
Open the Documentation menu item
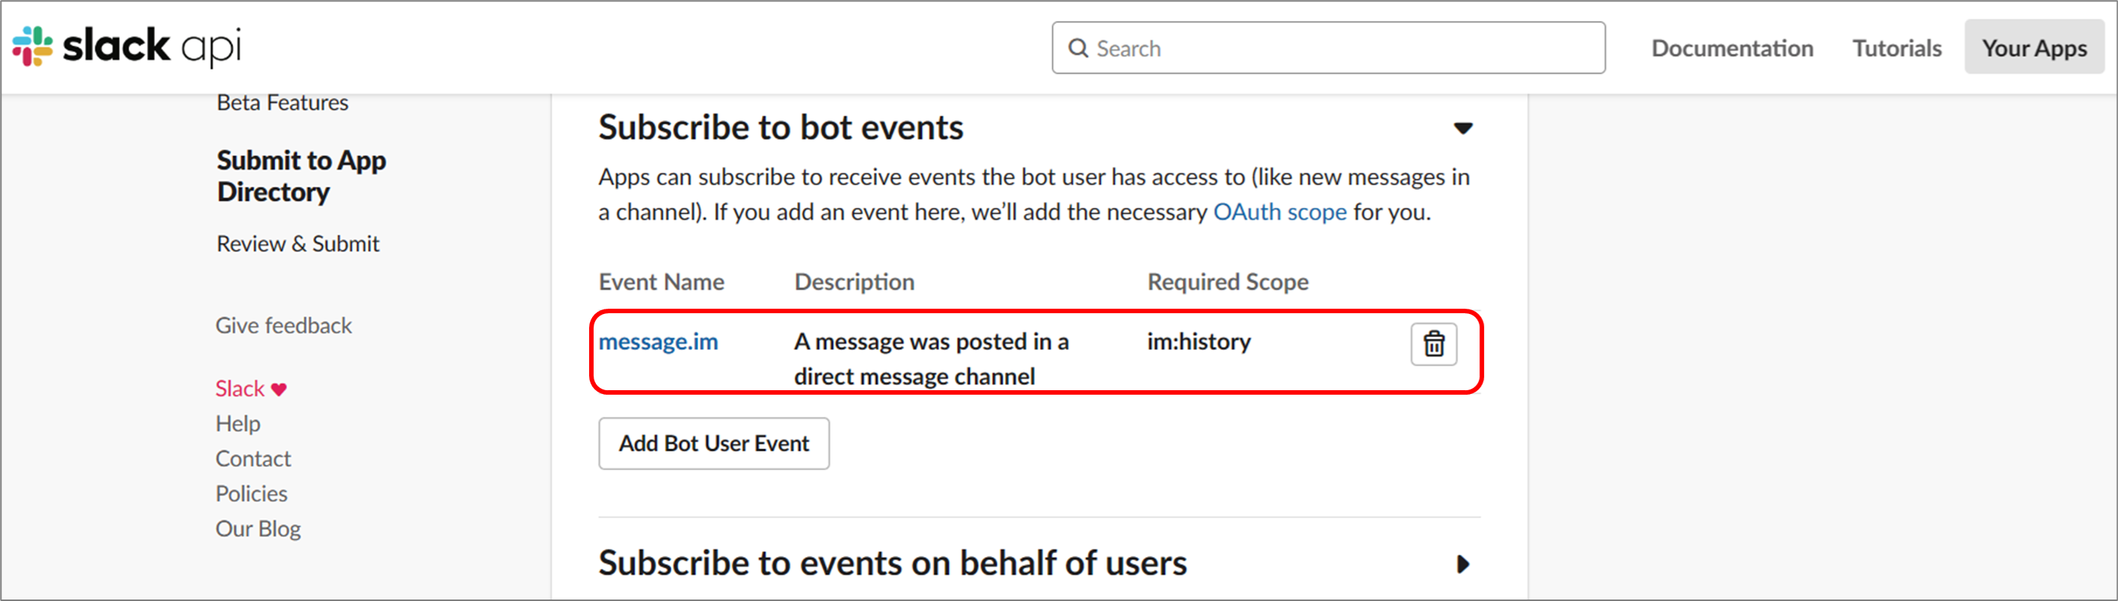click(1731, 49)
